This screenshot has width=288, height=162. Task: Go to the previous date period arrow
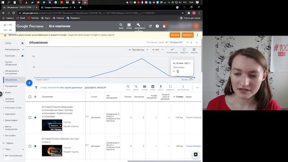191,42
